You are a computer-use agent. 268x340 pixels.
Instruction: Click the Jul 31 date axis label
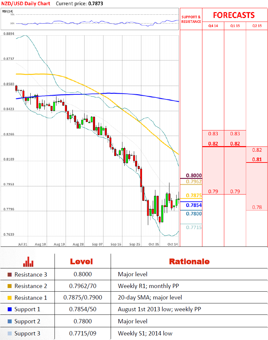(23, 244)
